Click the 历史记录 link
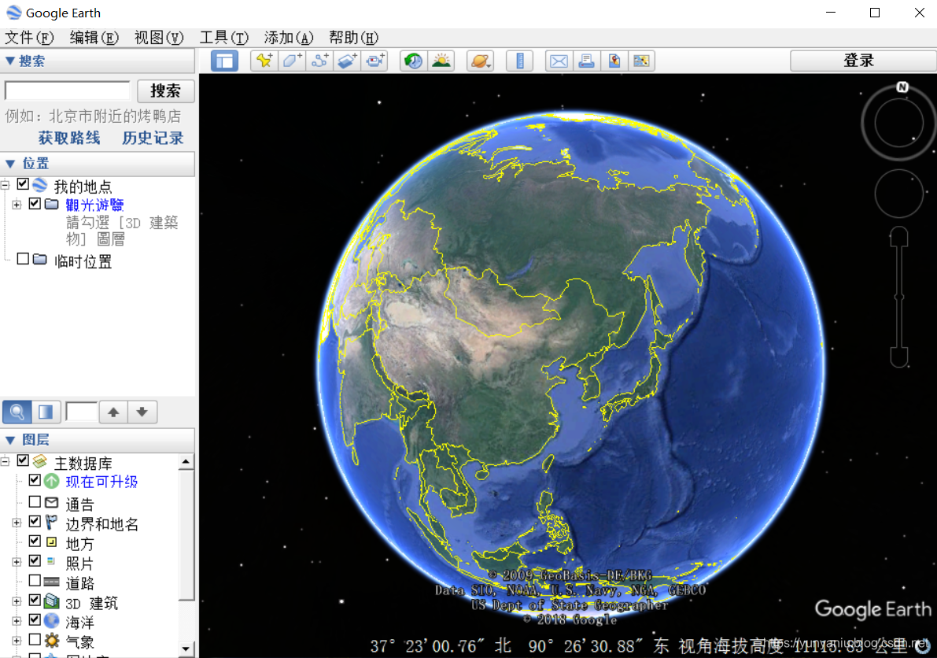 tap(153, 138)
